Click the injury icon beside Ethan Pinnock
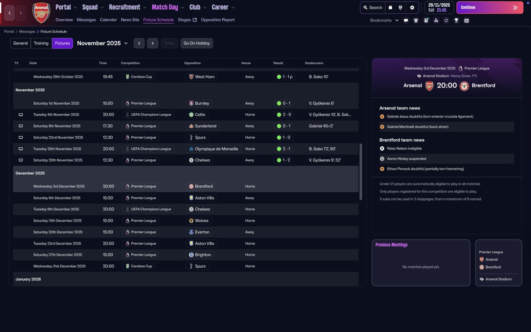Image resolution: width=531 pixels, height=332 pixels. click(382, 169)
